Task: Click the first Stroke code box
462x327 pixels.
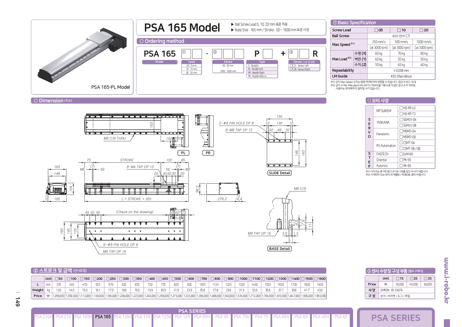Action: [x=217, y=54]
